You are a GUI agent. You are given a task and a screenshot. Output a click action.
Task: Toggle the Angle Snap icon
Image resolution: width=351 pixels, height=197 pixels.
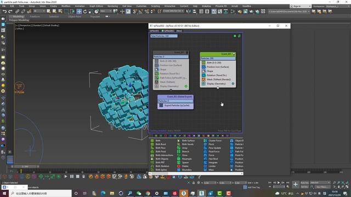[x=140, y=11]
